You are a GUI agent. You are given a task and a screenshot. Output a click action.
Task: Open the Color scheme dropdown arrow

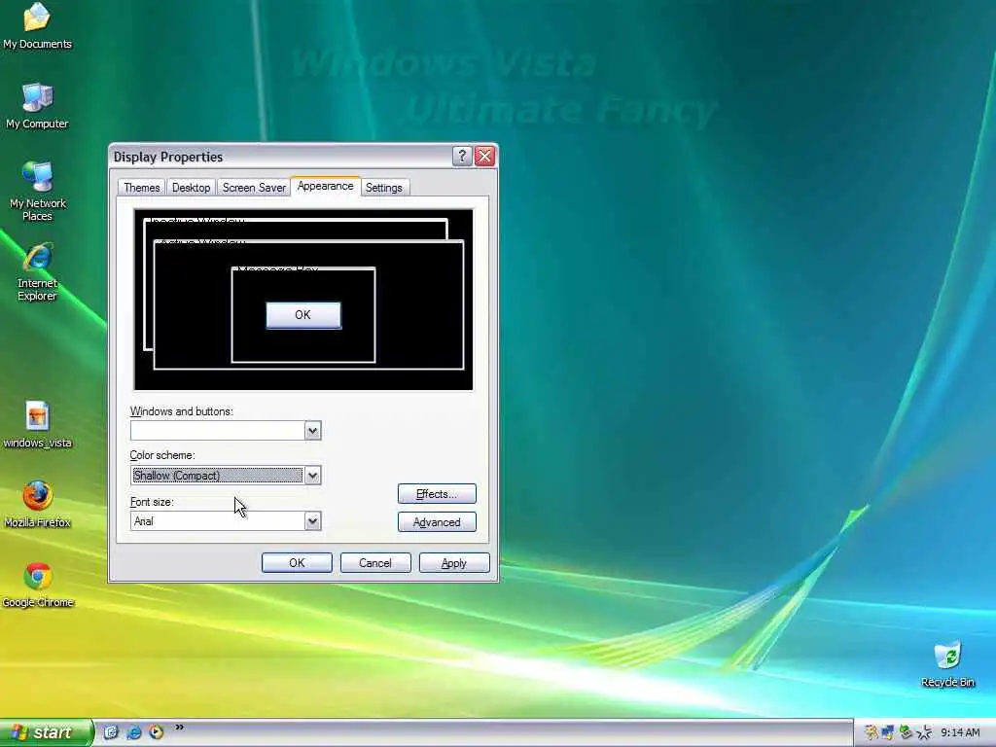click(x=312, y=475)
